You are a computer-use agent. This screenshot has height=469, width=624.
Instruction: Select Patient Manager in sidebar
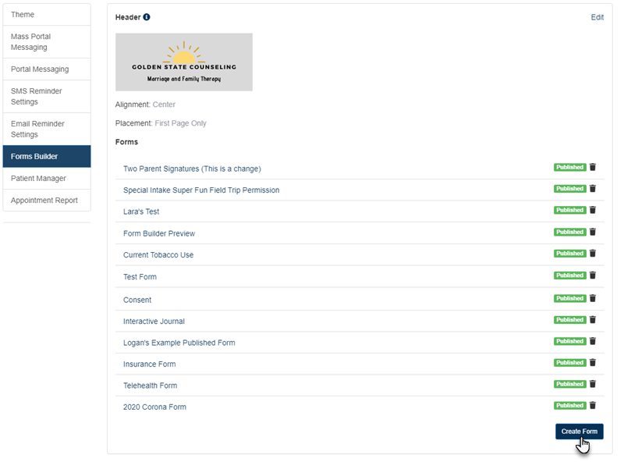(47, 179)
